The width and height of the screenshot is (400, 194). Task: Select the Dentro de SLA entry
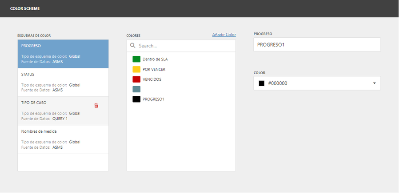(x=155, y=59)
